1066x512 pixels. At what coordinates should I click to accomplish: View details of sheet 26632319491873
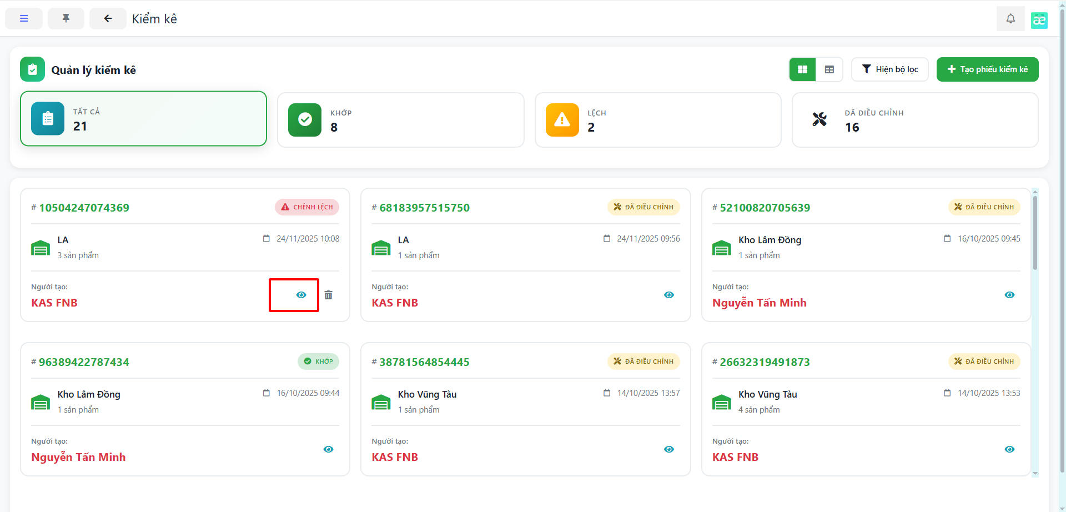click(1009, 449)
